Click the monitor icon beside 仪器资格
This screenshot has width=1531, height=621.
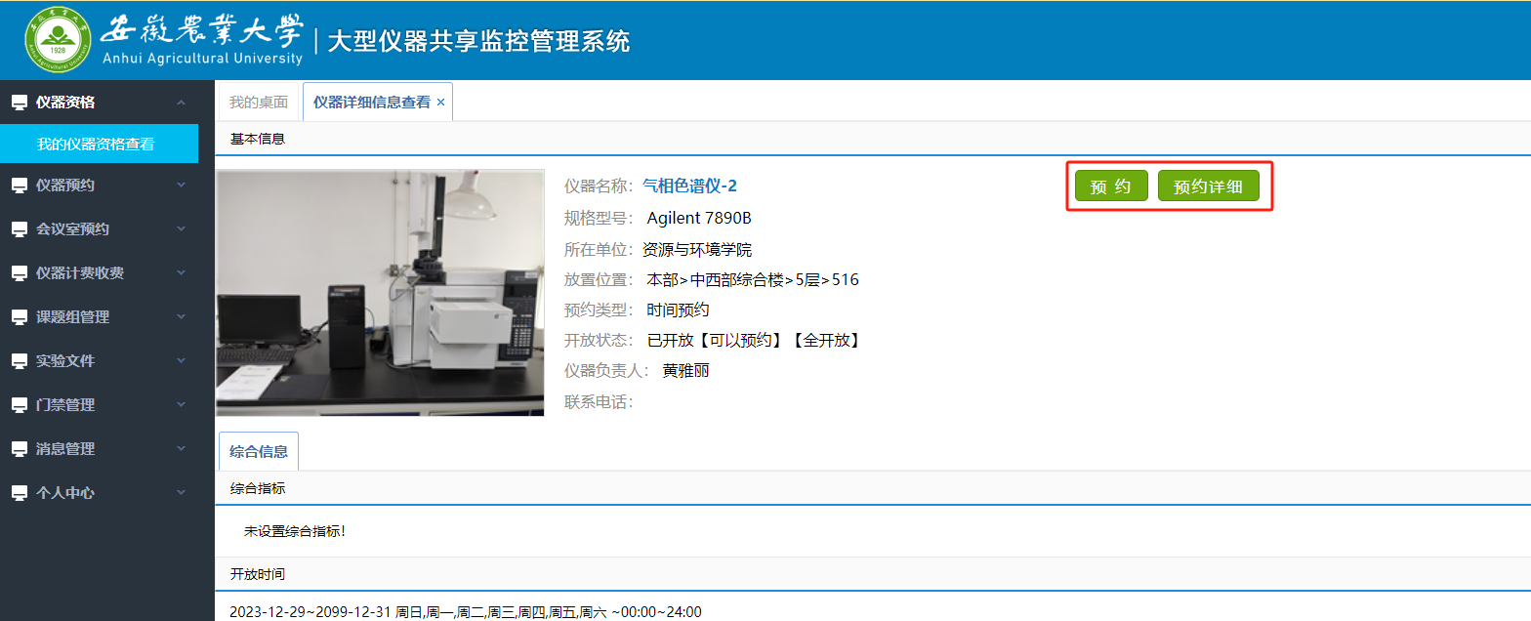point(19,103)
